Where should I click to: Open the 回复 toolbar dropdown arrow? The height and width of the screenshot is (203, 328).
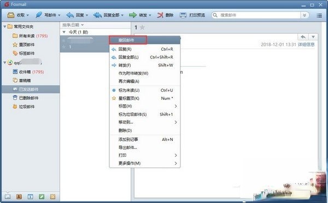87,15
